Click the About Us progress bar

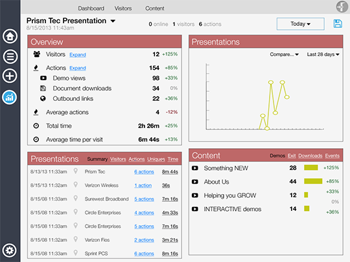coord(313,181)
